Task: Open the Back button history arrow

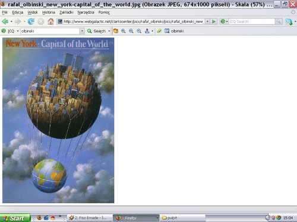Action: point(11,21)
